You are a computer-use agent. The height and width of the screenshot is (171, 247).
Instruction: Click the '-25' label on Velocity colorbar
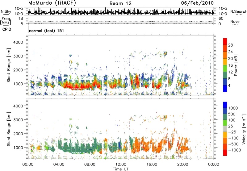232,132
